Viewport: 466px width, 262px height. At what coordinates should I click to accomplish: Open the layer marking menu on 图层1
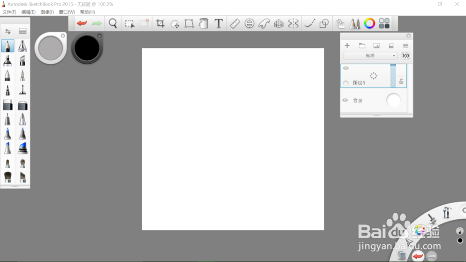click(x=374, y=76)
